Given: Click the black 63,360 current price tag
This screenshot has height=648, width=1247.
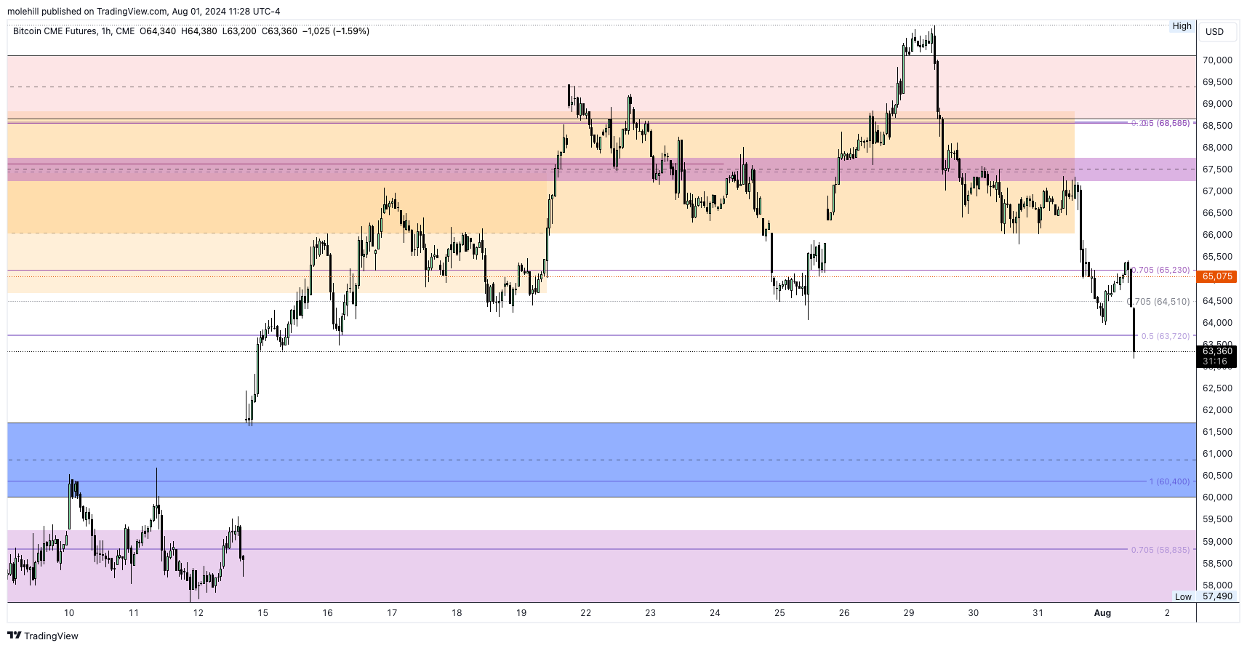Looking at the screenshot, I should coord(1216,356).
